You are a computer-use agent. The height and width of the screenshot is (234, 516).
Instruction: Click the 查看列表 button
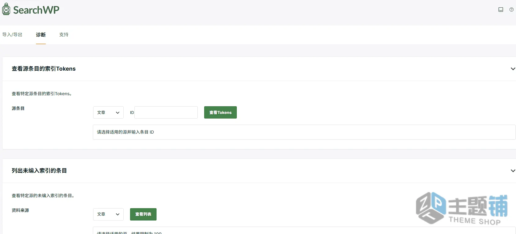(143, 214)
